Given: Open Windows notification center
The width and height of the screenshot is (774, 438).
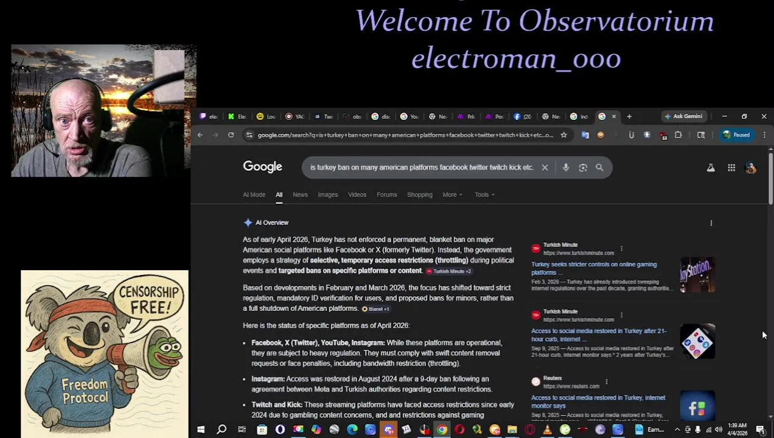Looking at the screenshot, I should (761, 429).
